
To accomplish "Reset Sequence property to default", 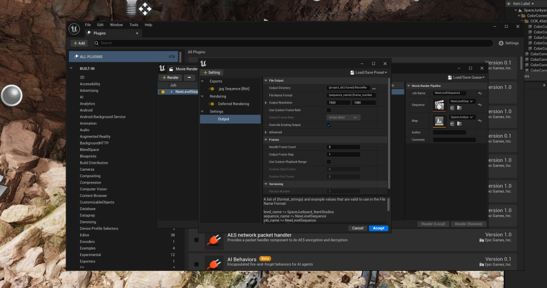I will click(480, 105).
